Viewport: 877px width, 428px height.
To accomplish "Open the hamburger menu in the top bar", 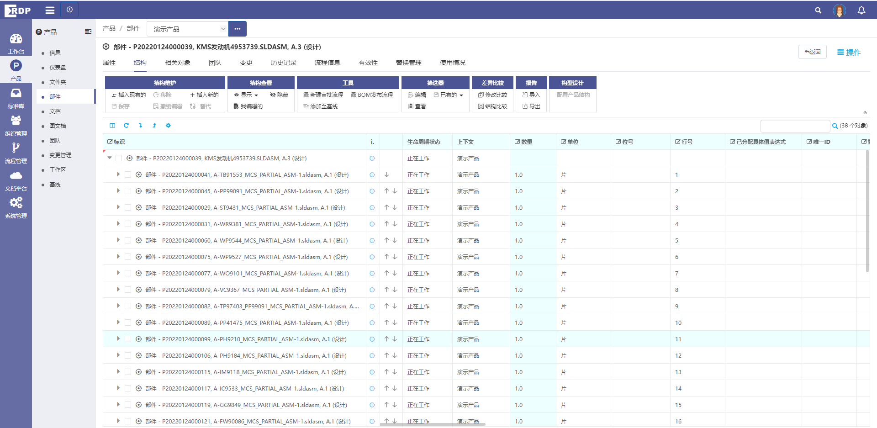I will (x=50, y=10).
